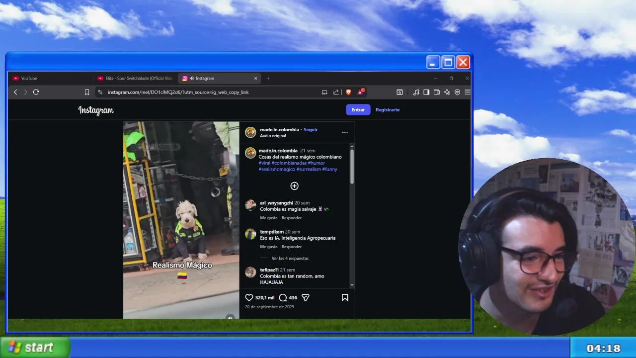The image size is (636, 358).
Task: Like the reel with heart icon
Action: click(x=249, y=297)
